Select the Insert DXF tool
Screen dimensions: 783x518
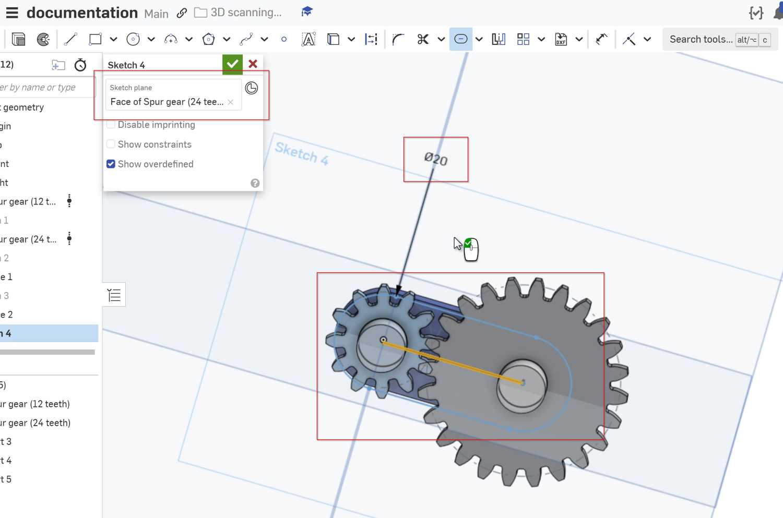point(561,39)
